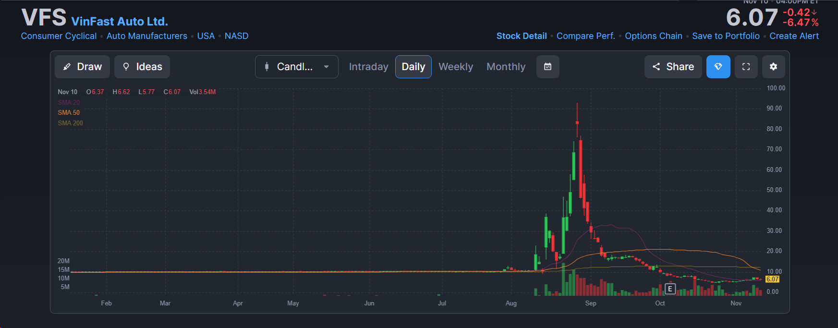The height and width of the screenshot is (328, 838).
Task: Click the NASD exchange link
Action: [x=236, y=36]
